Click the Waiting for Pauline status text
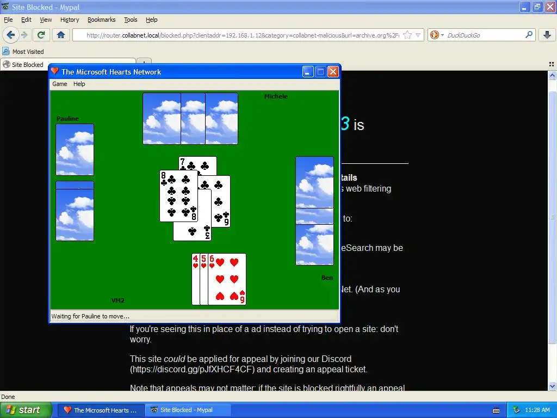Viewport: 557px width, 418px height. pyautogui.click(x=90, y=316)
